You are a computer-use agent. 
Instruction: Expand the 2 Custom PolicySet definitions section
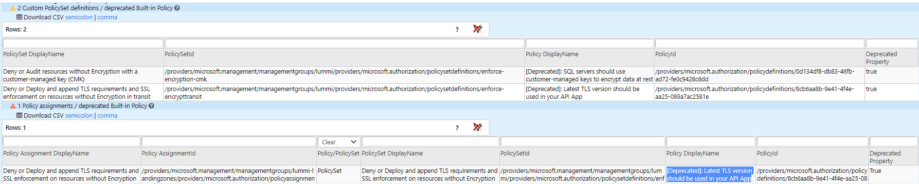[95, 8]
